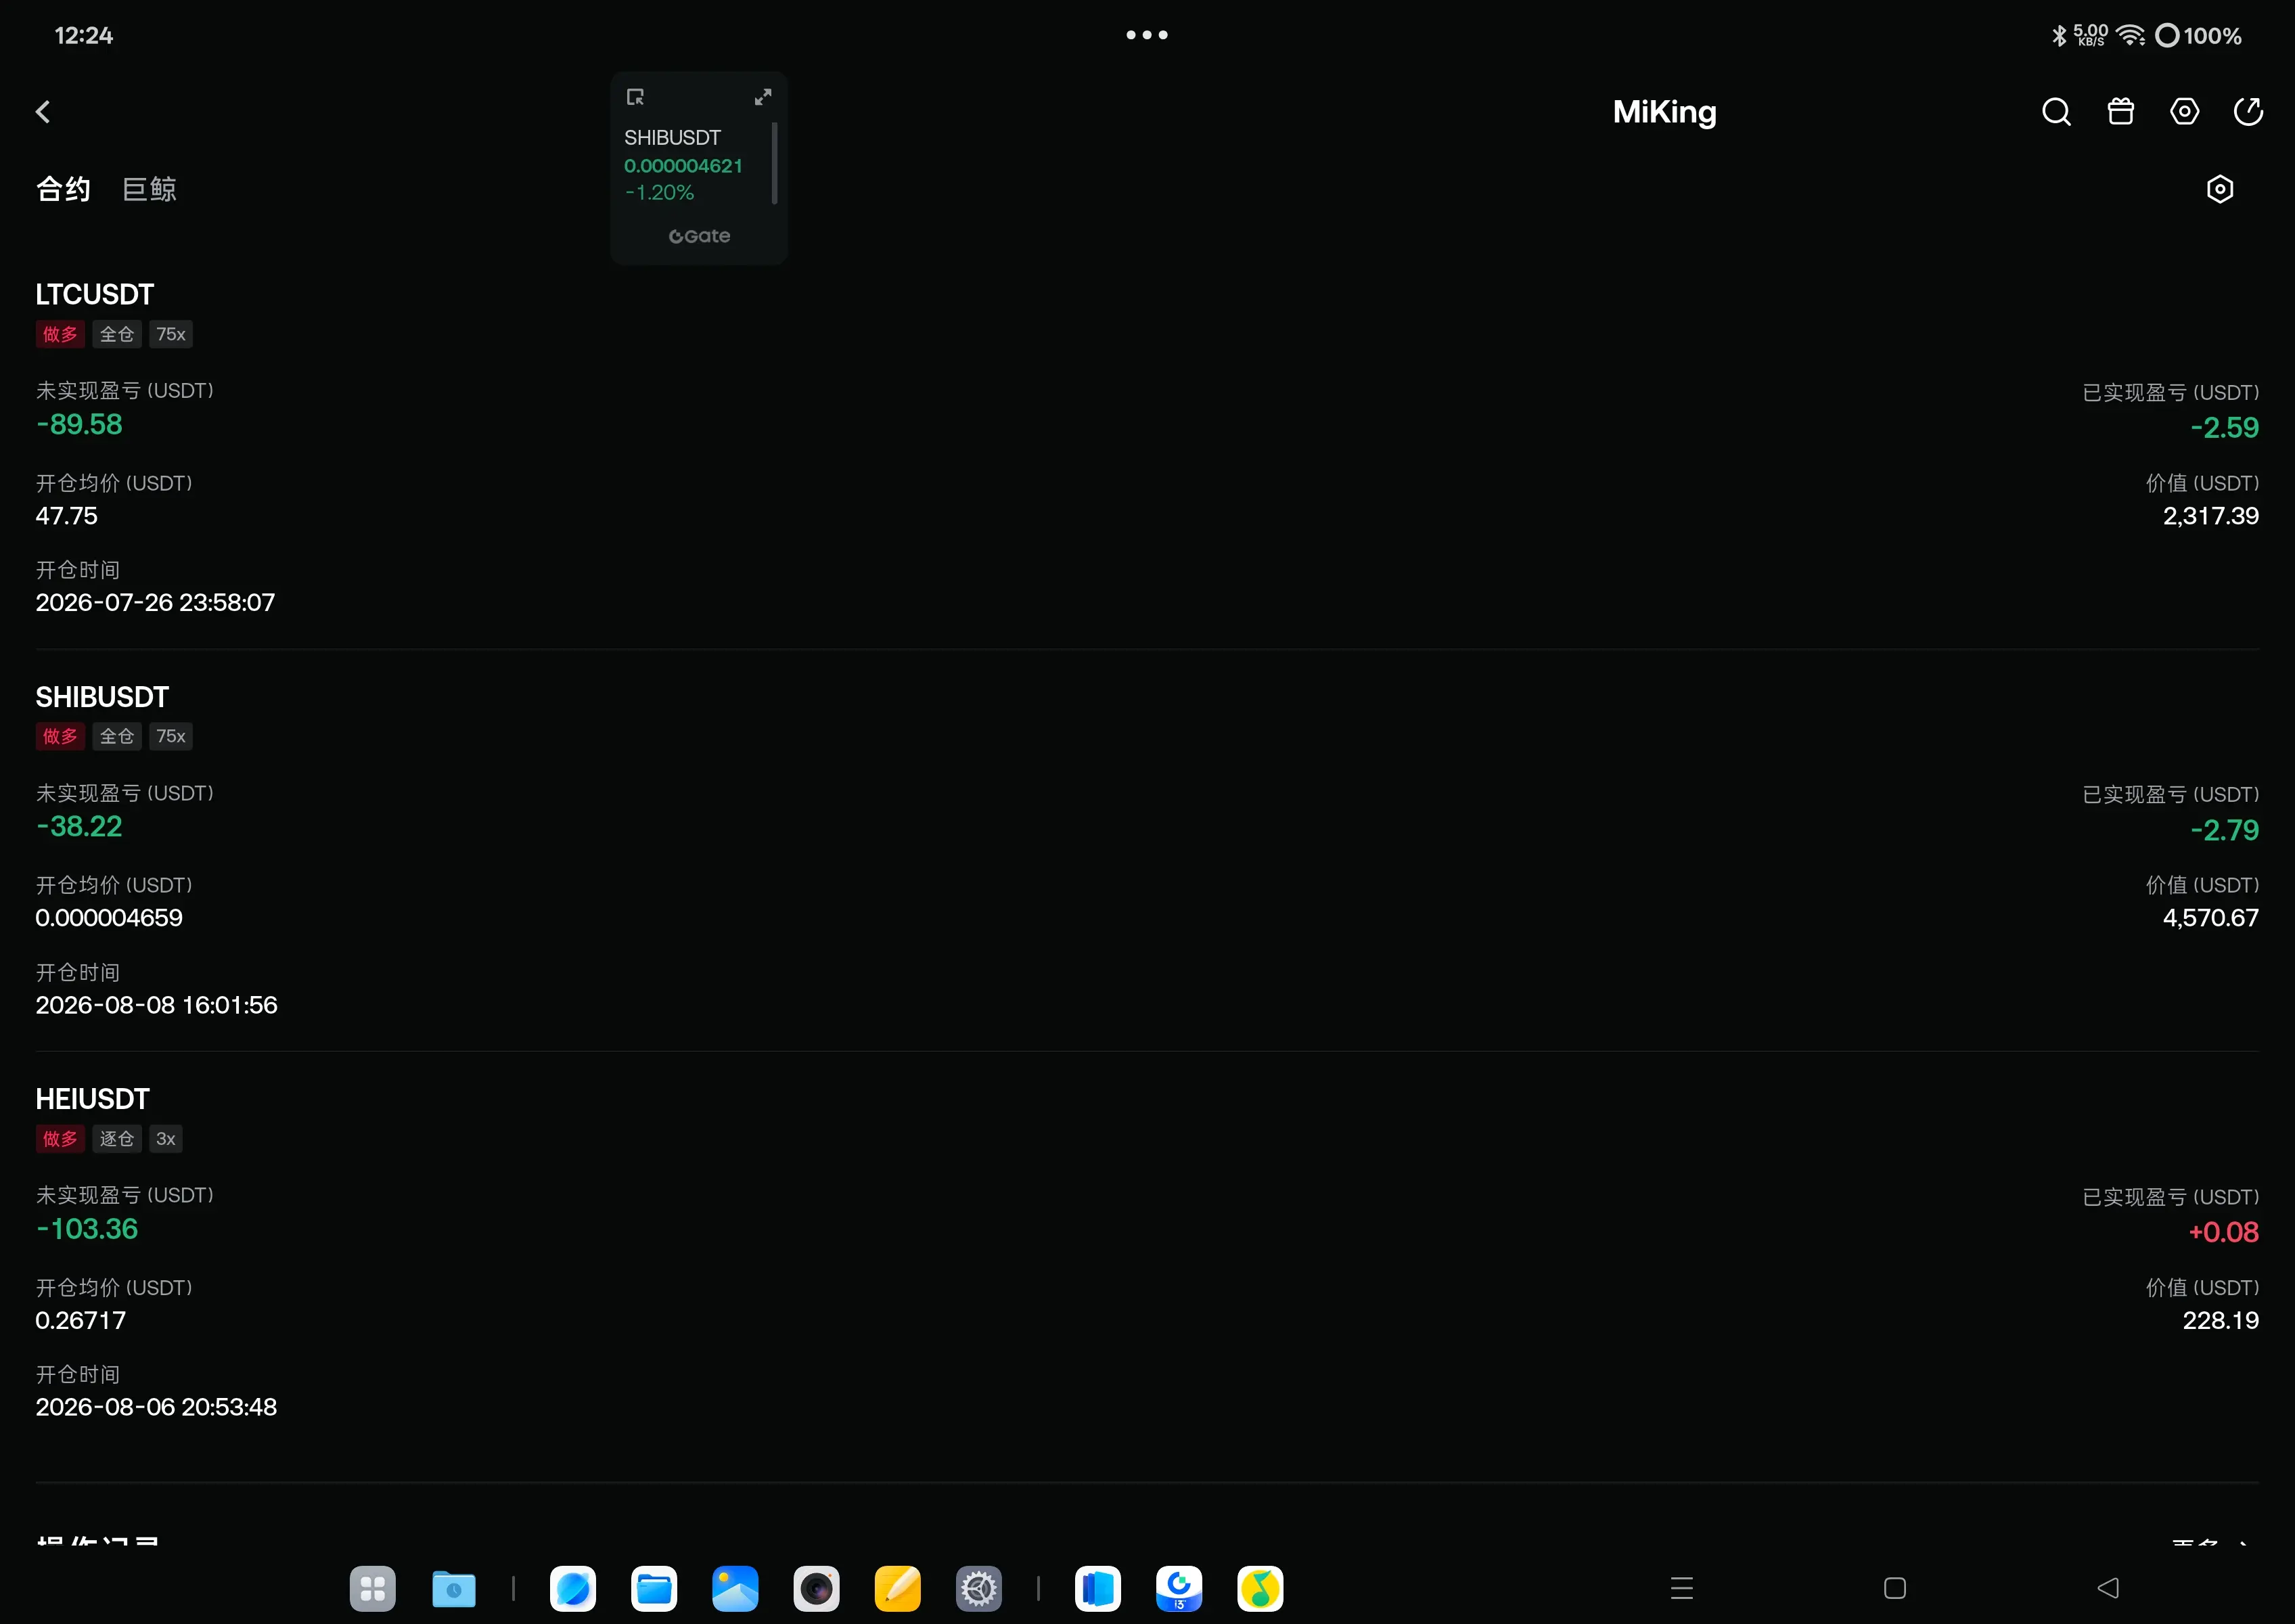Open position display settings hexagon icon
This screenshot has height=1624, width=2295.
coord(2219,189)
